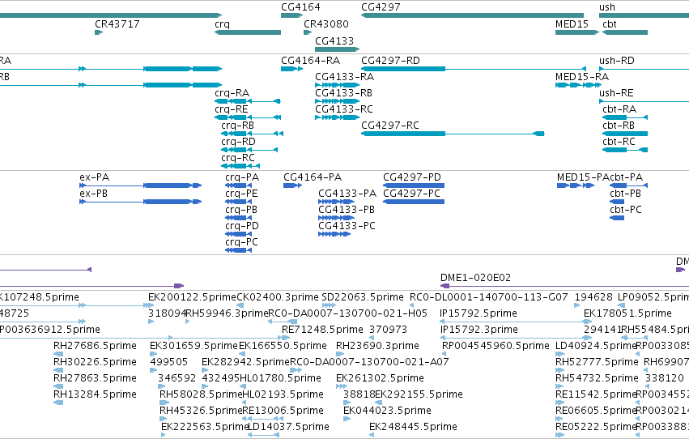This screenshot has width=689, height=439.
Task: Click protein cbt-PC label
Action: pos(626,210)
